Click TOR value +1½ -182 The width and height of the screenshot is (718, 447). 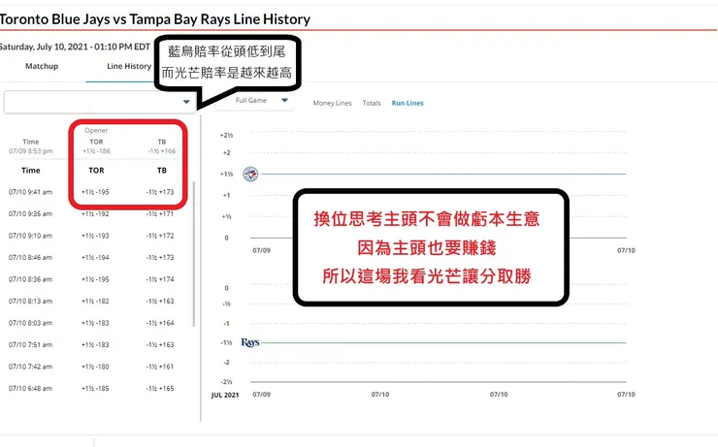pyautogui.click(x=95, y=301)
